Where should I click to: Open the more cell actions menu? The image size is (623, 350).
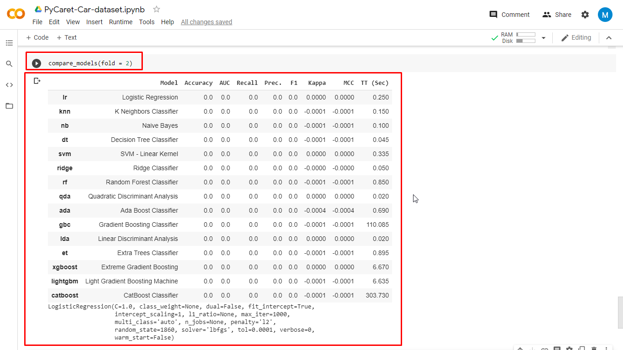(x=606, y=348)
